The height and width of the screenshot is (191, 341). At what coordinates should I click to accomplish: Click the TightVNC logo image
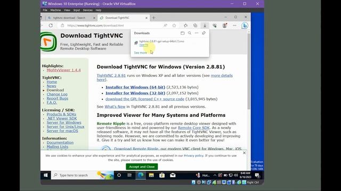click(x=48, y=42)
